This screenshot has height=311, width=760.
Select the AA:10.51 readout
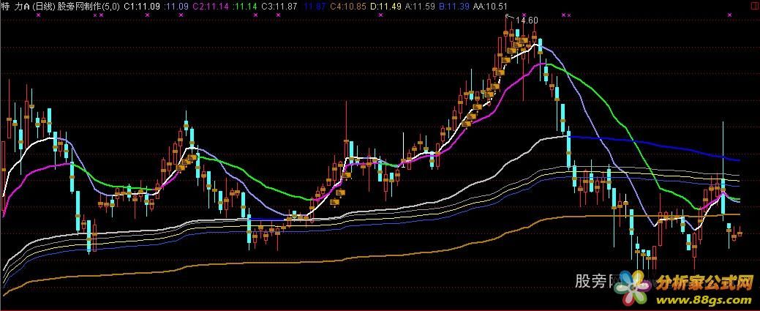(x=490, y=7)
